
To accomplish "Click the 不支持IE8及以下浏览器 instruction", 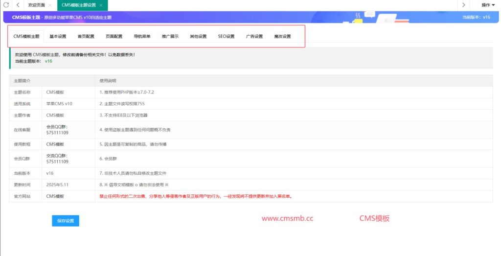I will 123,116.
